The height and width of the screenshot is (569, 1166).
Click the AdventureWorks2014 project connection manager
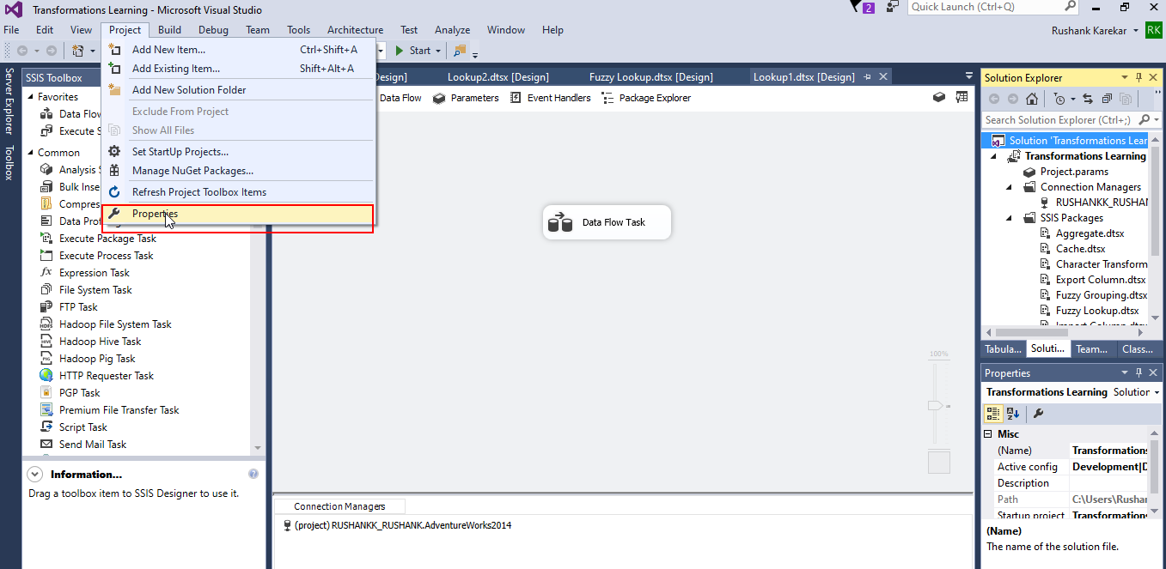[x=396, y=525]
